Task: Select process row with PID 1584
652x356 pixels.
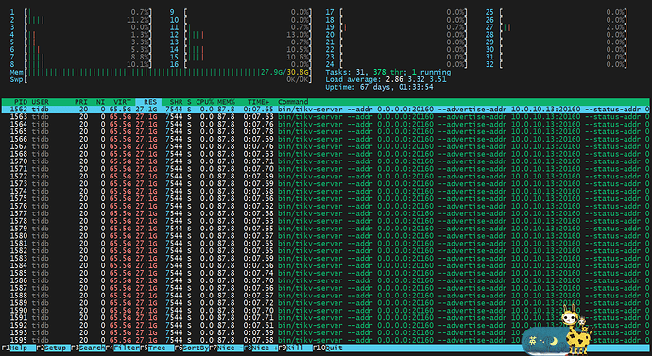Action: [326, 266]
